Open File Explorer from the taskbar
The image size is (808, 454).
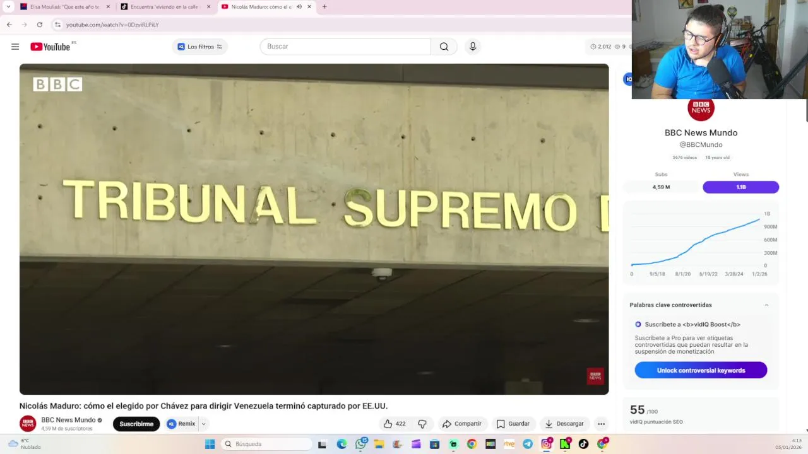click(379, 444)
